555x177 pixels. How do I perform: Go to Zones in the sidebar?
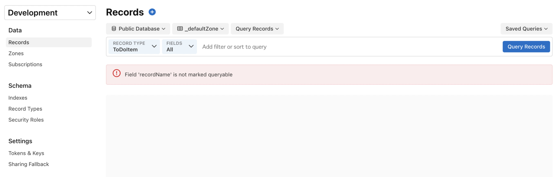(16, 54)
